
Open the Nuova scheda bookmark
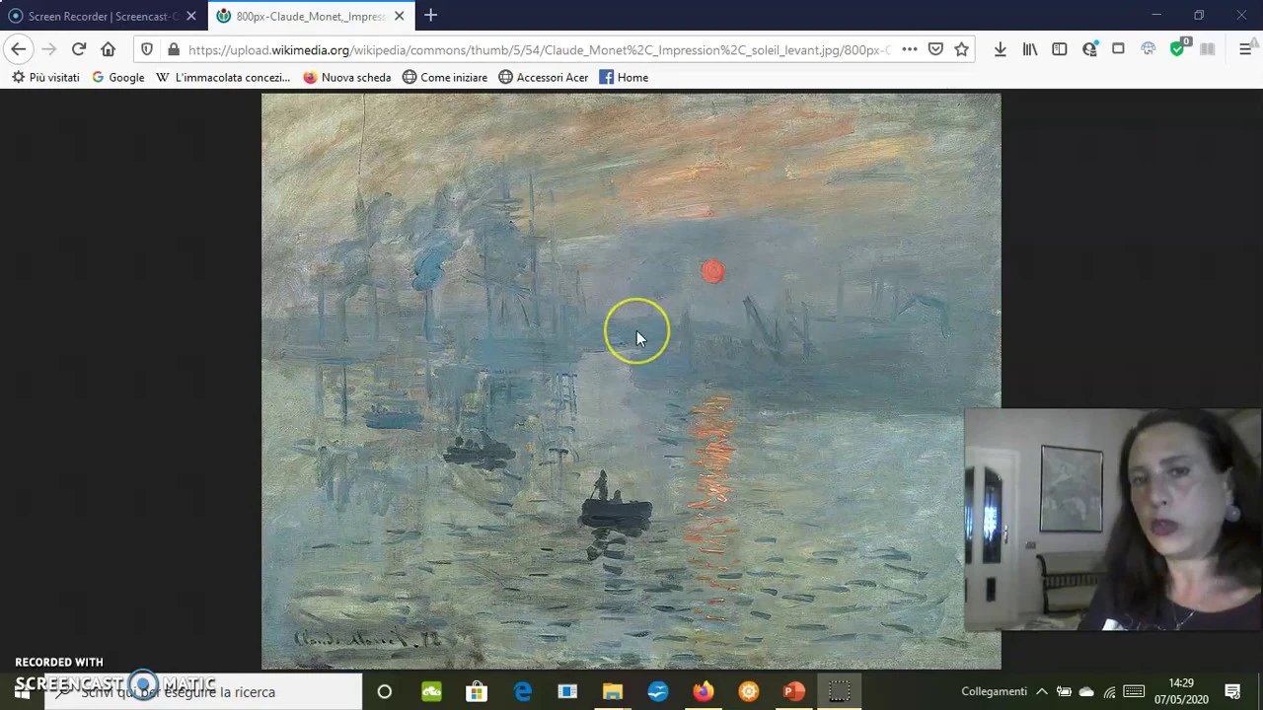pos(347,77)
